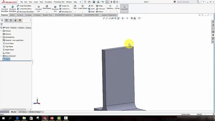Image resolution: width=215 pixels, height=121 pixels.
Task: Select the Lofted Cut tool
Action: pyautogui.click(x=64, y=9)
